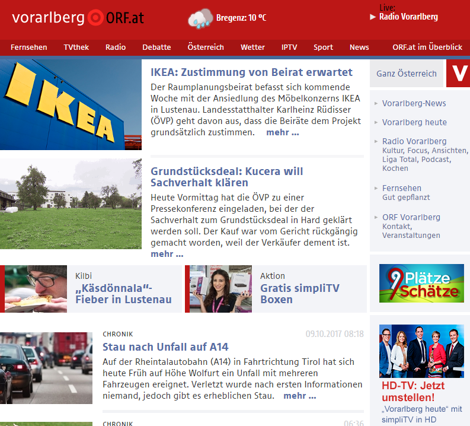The height and width of the screenshot is (426, 470).
Task: Click the arrow bullet beside Radio Vorarlberg
Action: tap(376, 141)
